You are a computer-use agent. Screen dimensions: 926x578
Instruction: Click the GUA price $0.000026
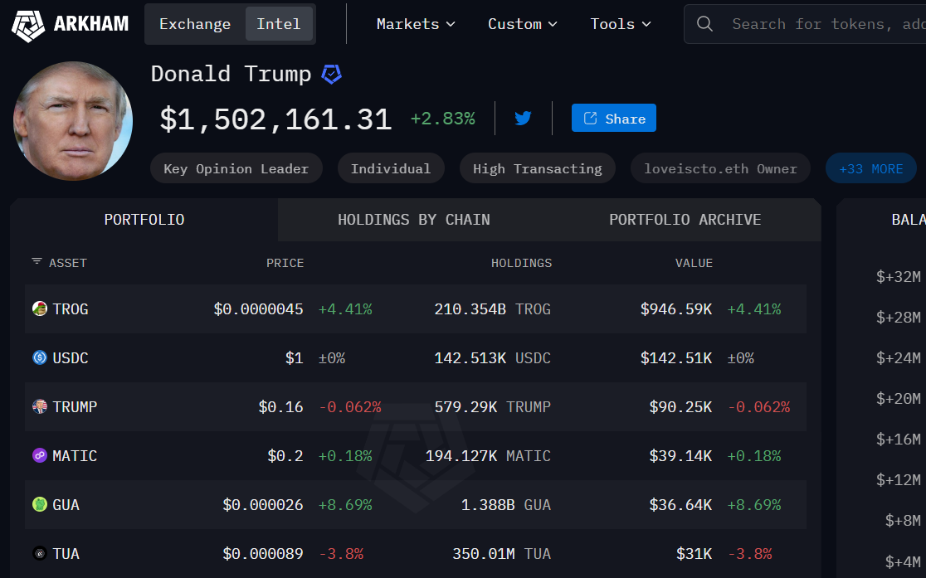pos(263,505)
